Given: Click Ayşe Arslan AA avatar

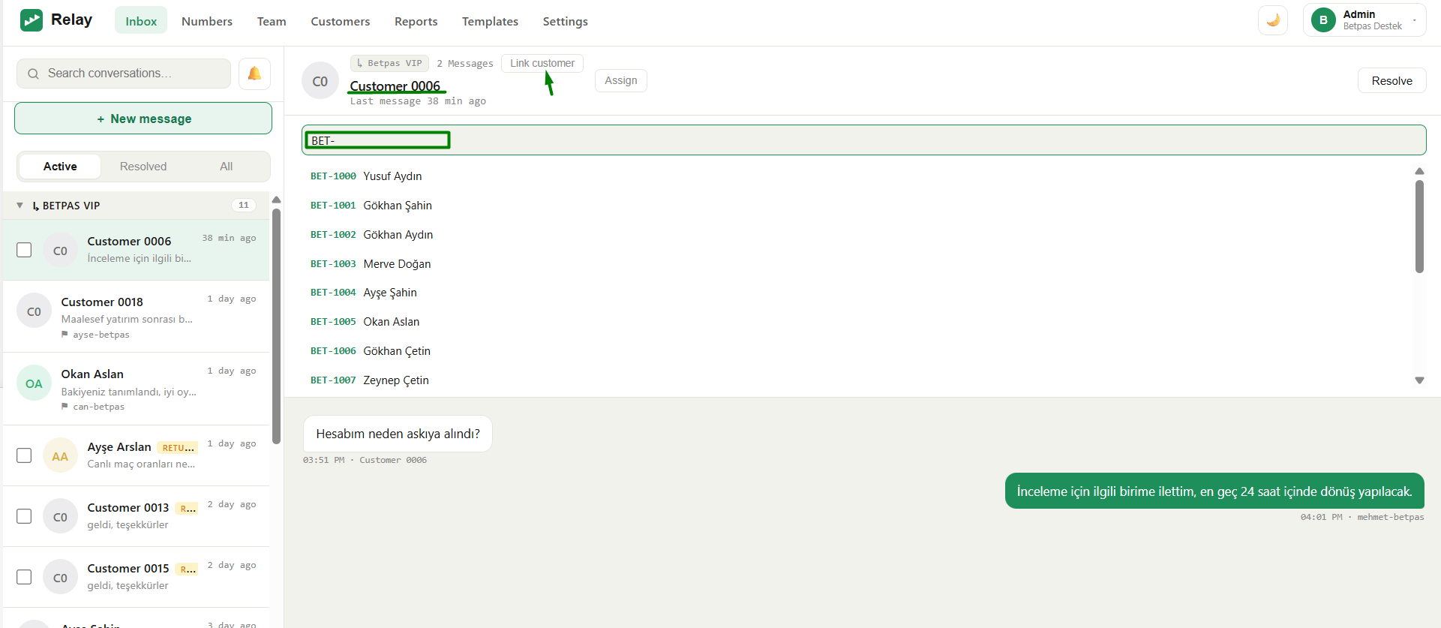Looking at the screenshot, I should point(60,456).
